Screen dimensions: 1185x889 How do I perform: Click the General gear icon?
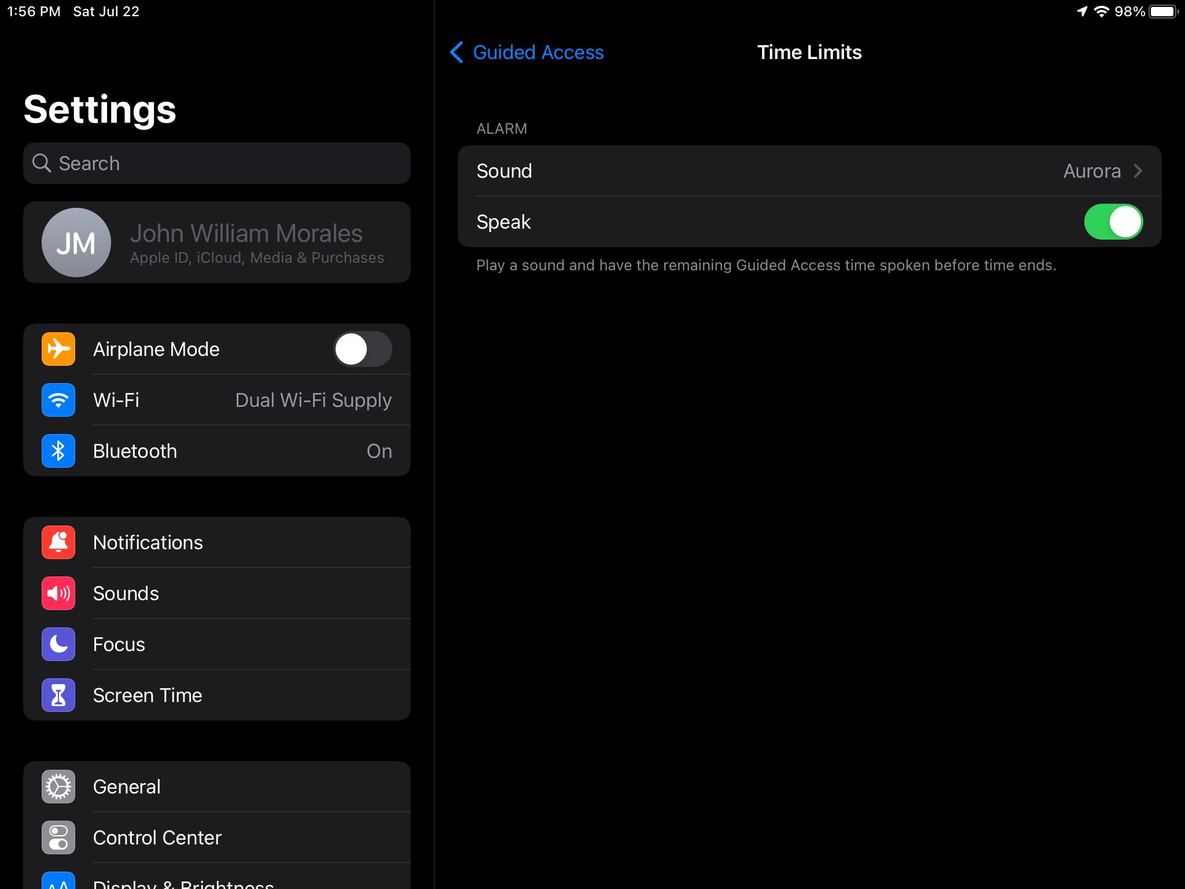(x=58, y=786)
